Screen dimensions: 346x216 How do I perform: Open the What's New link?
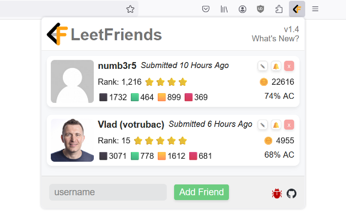tap(275, 39)
